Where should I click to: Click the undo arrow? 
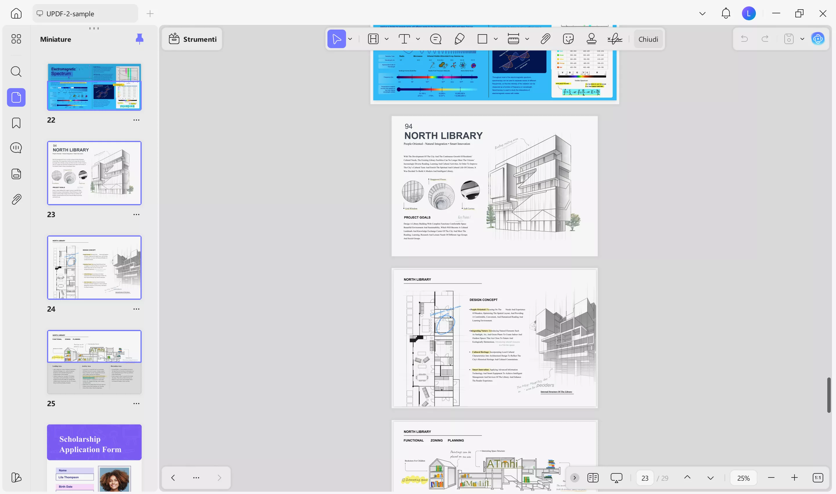(x=744, y=39)
